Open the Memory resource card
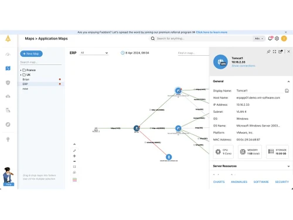This screenshot has width=293, height=220. coord(250,152)
